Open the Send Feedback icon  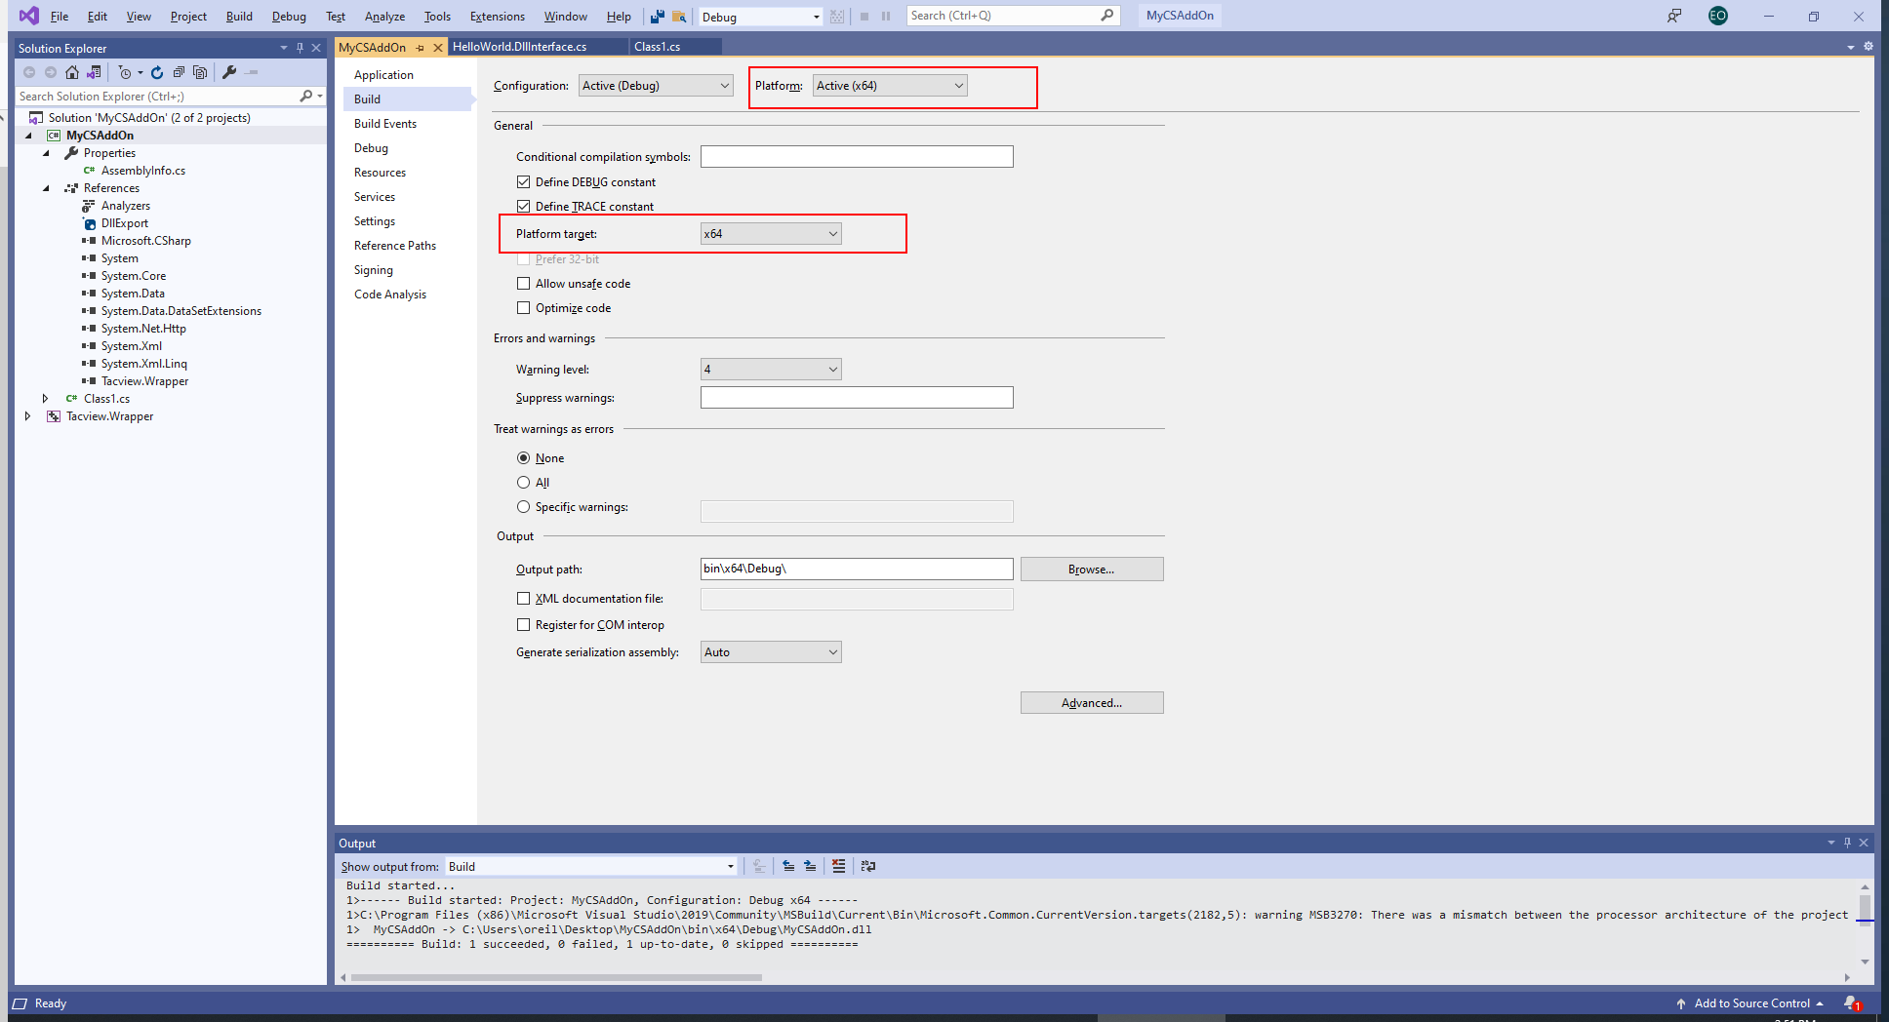click(x=1674, y=16)
